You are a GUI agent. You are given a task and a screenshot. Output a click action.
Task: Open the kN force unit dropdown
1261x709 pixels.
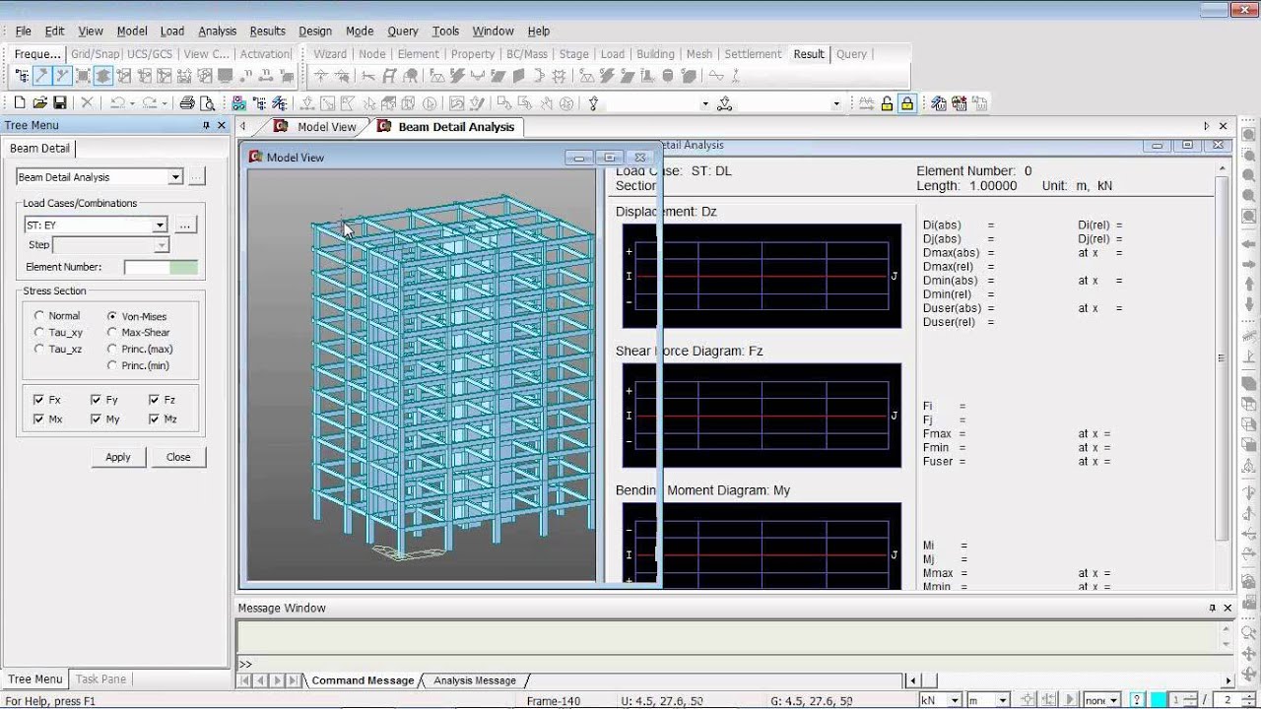click(x=955, y=700)
